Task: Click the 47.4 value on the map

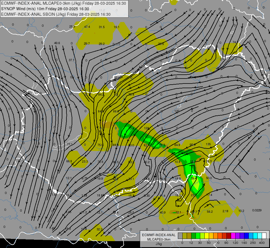Action: tap(87, 27)
